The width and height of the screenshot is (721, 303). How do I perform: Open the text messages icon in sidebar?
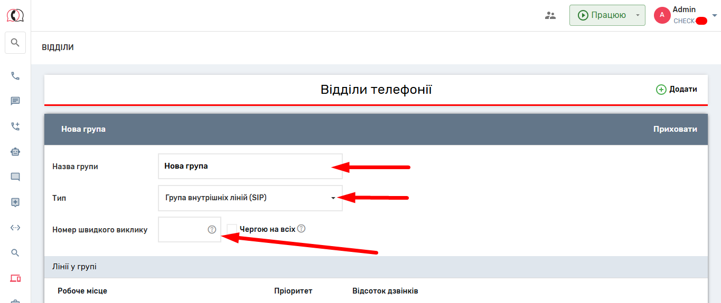pos(15,101)
